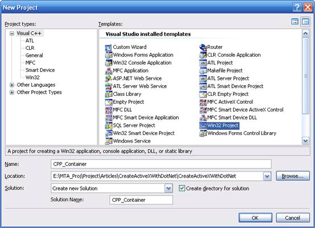
Task: Choose the ATL Server Web Service icon
Action: (109, 86)
